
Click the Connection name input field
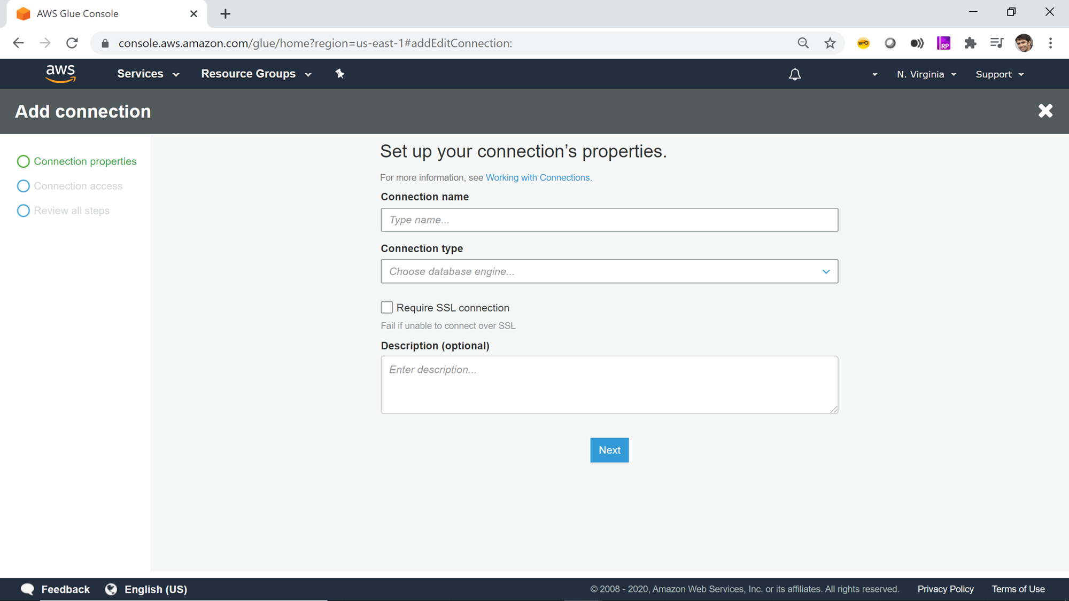pyautogui.click(x=609, y=220)
